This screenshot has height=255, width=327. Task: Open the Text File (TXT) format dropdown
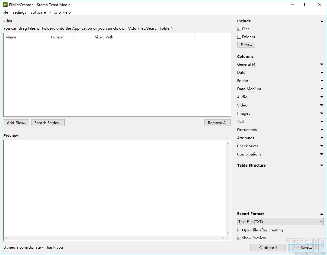click(280, 222)
